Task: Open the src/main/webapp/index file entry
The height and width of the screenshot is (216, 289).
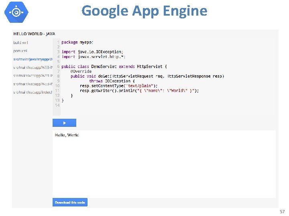Action: [x=33, y=92]
